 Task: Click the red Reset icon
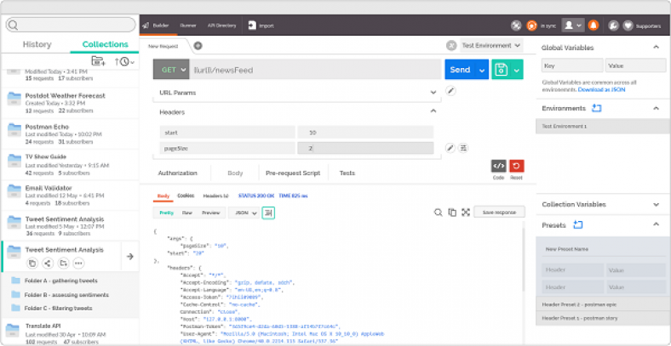[517, 166]
